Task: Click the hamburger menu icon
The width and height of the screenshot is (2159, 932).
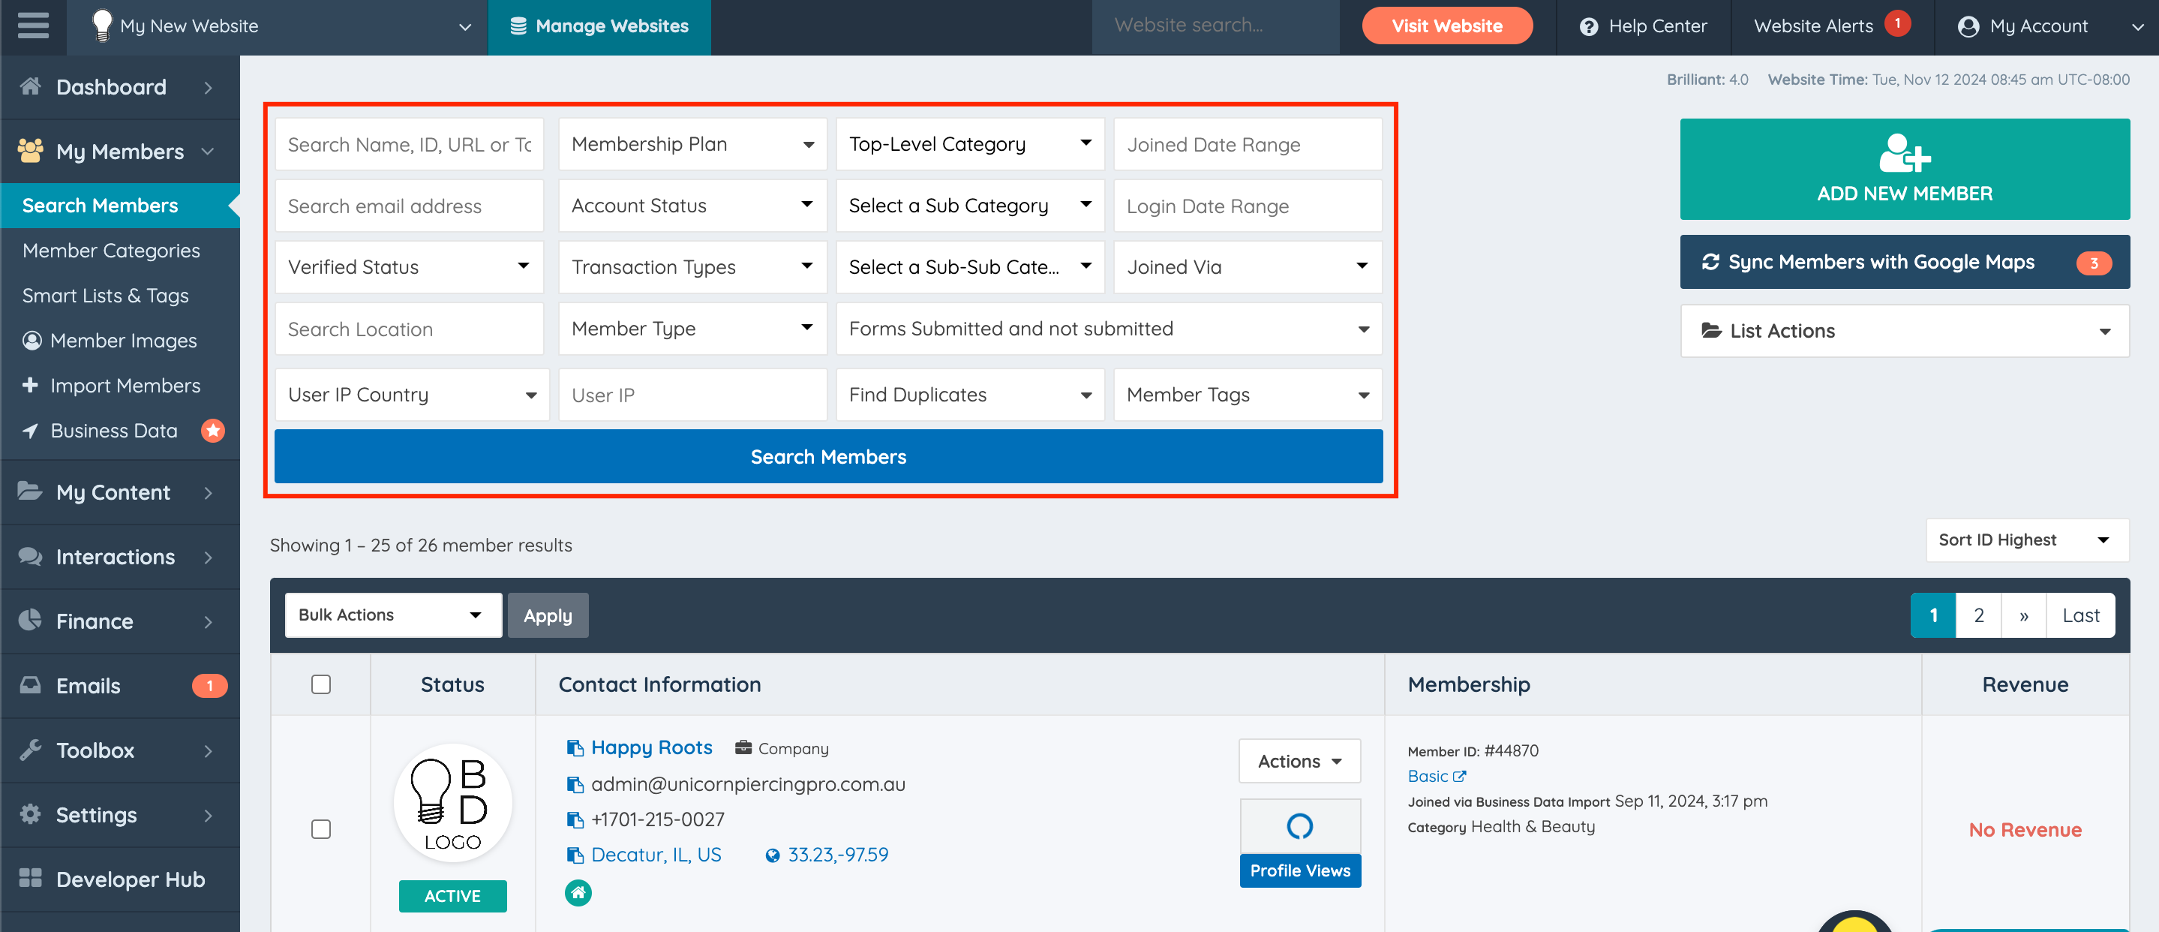Action: [x=33, y=26]
